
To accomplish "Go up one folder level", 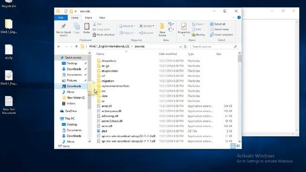I will (76, 46).
